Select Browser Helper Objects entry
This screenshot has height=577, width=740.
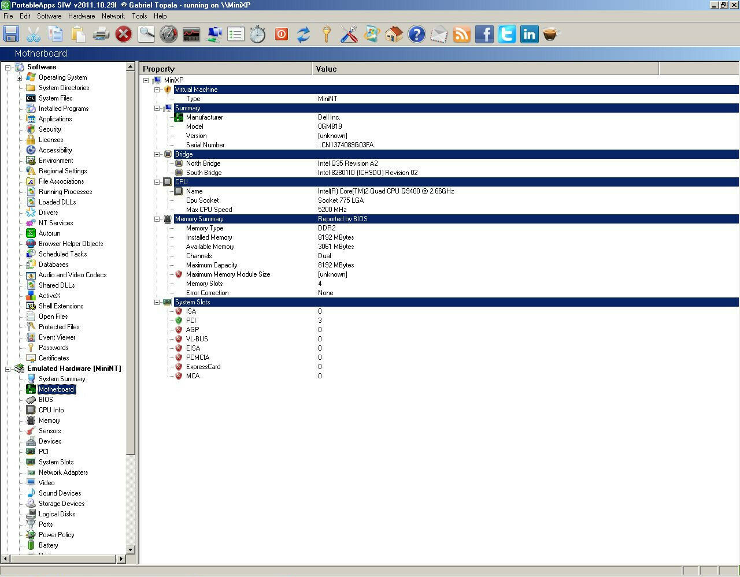[71, 244]
